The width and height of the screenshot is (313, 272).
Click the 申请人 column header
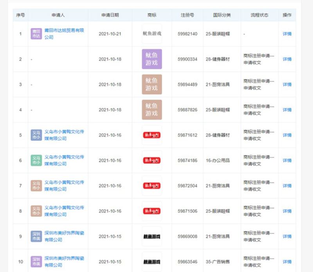[x=58, y=15]
